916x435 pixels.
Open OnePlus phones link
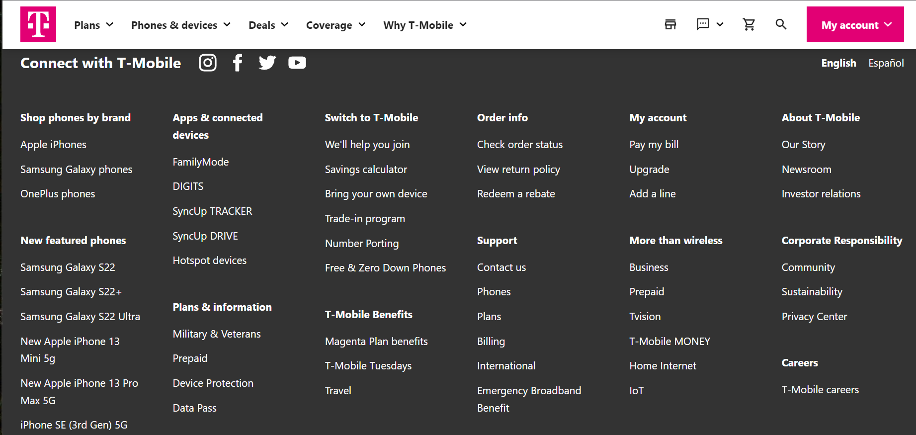(x=58, y=194)
